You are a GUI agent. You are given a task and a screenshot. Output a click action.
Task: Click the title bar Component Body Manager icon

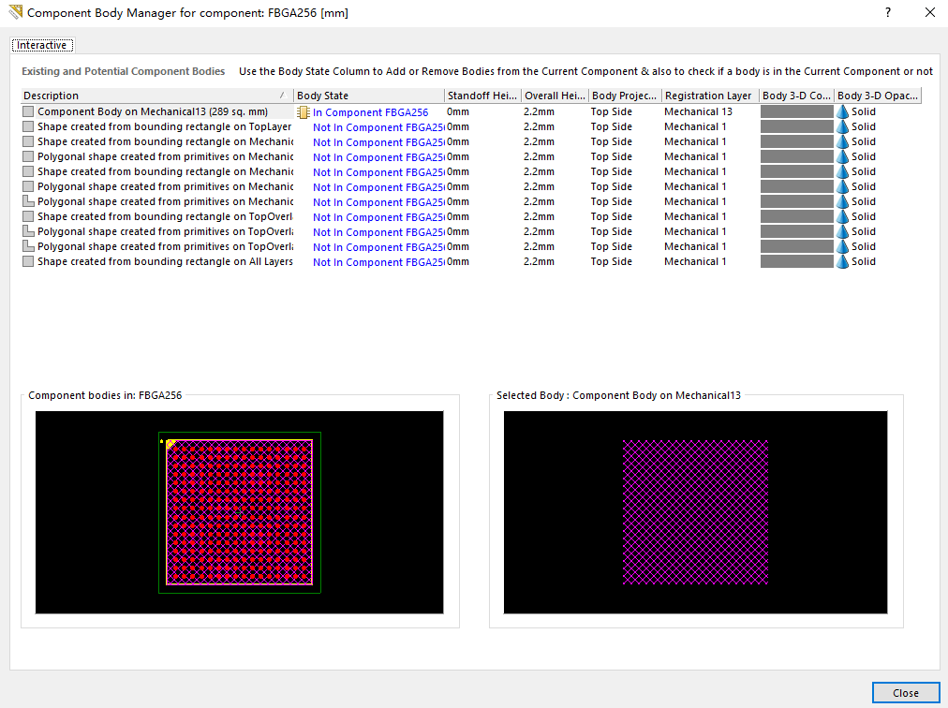(x=15, y=13)
